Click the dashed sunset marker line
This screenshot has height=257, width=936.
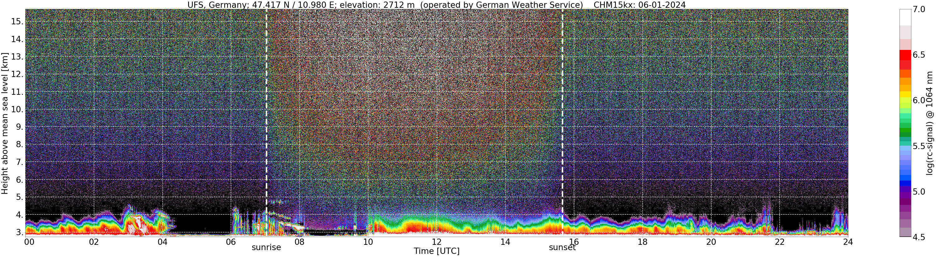pyautogui.click(x=562, y=123)
